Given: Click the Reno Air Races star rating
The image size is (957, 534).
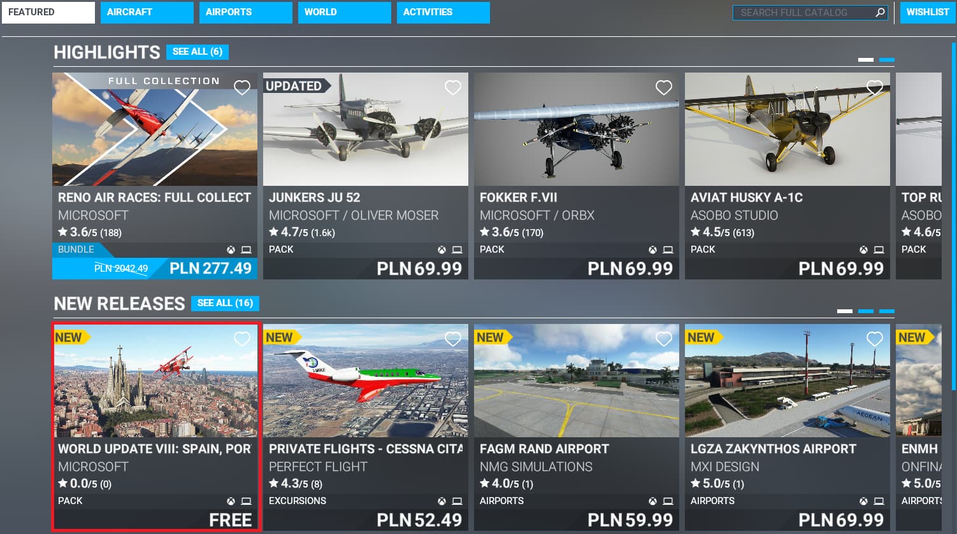Looking at the screenshot, I should point(90,232).
